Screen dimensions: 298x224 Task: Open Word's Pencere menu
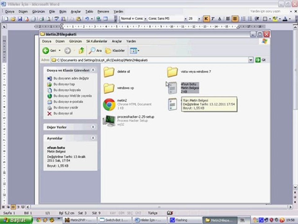click(103, 12)
